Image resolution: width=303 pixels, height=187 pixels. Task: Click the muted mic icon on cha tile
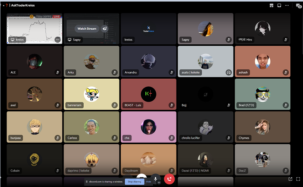[172, 138]
